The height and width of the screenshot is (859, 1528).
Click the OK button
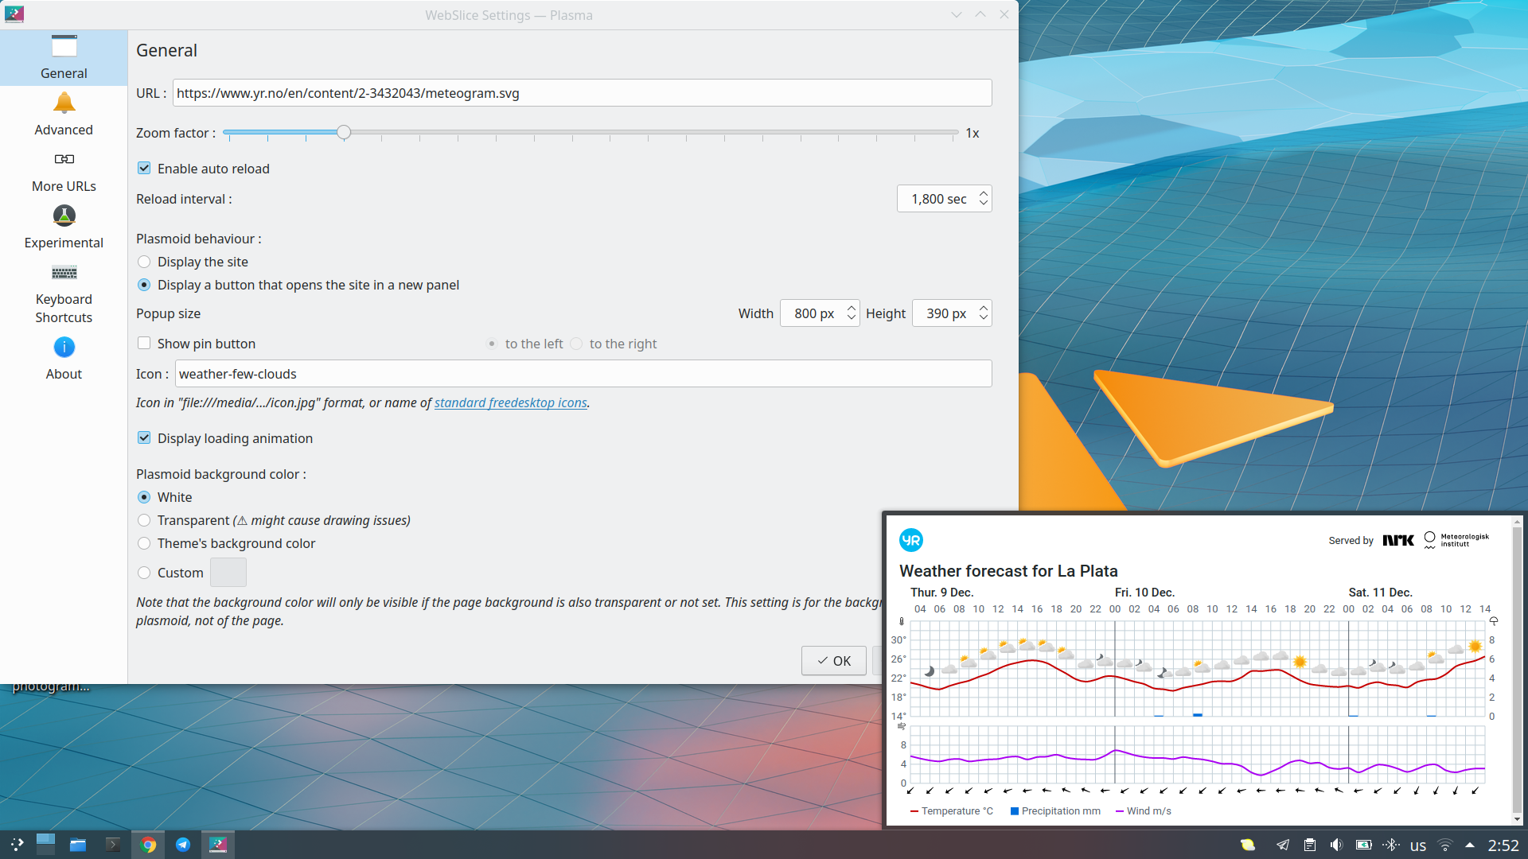(x=834, y=661)
